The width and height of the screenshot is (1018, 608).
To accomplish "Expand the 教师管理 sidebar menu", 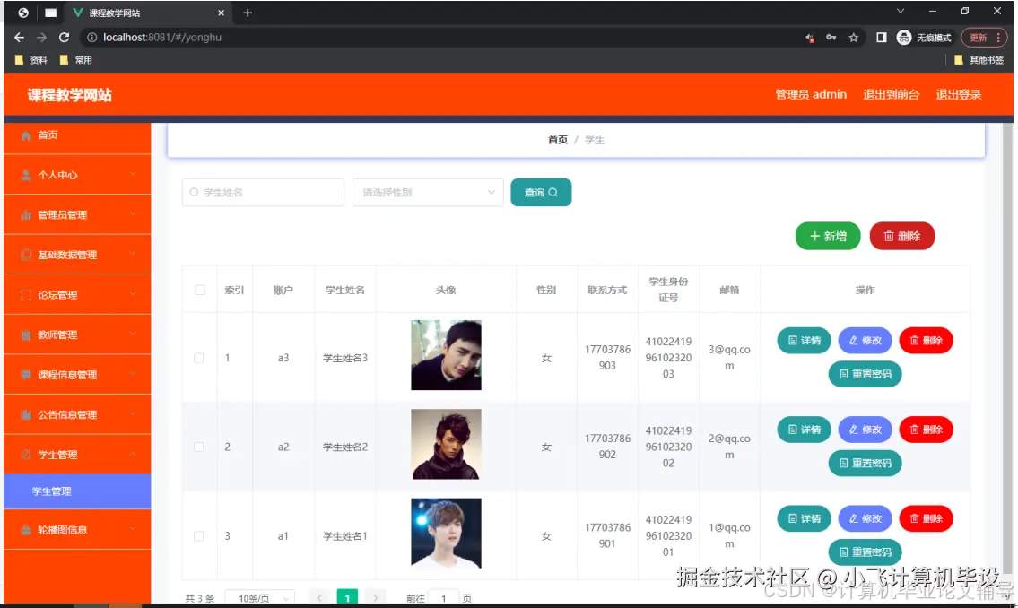I will tap(133, 334).
